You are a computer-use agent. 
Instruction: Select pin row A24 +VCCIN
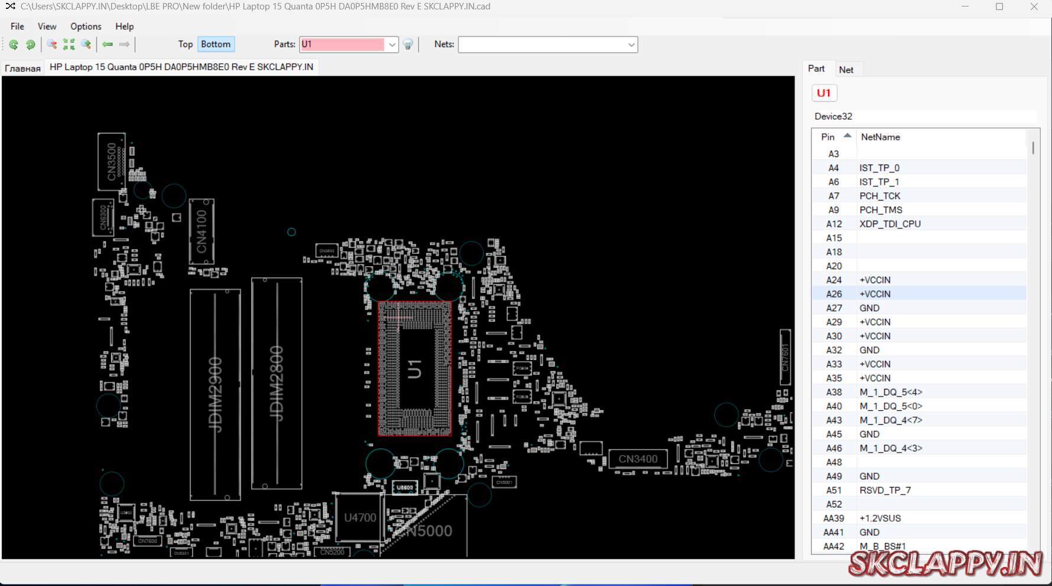(919, 280)
